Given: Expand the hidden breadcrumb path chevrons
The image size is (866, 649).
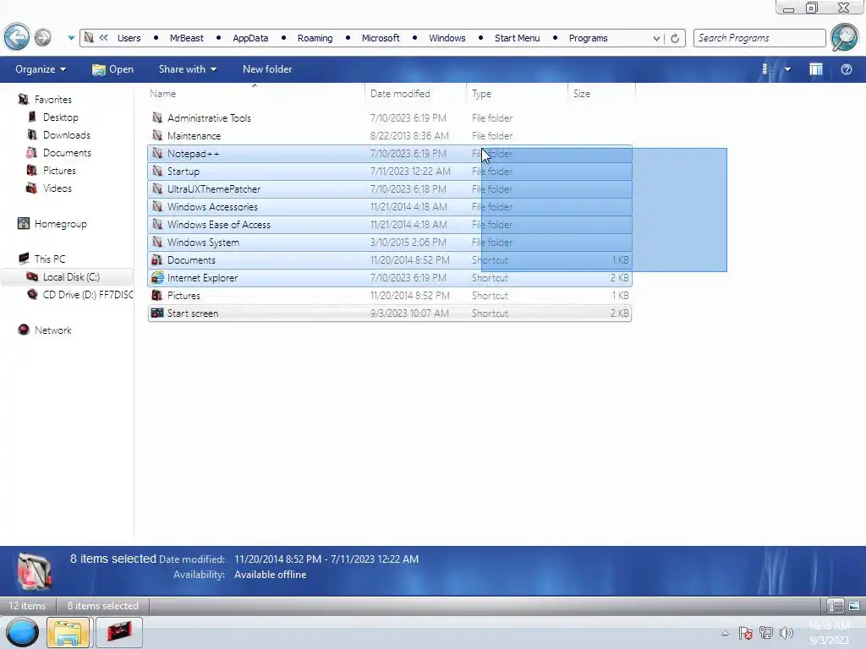Looking at the screenshot, I should (x=103, y=38).
